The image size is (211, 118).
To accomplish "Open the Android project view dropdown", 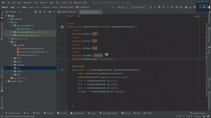I will coord(13,12).
